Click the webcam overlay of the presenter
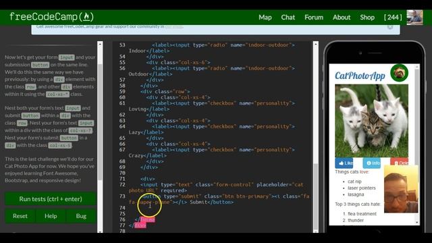432x243 pixels. click(401, 189)
